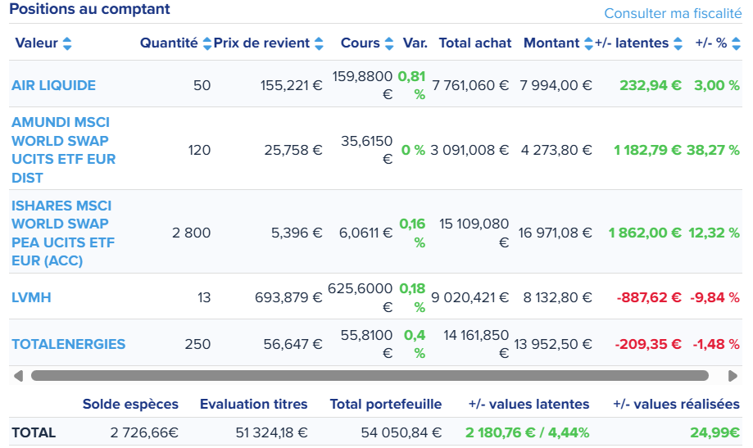Open the AIR LIQUIDE position
This screenshot has height=448, width=753.
53,85
